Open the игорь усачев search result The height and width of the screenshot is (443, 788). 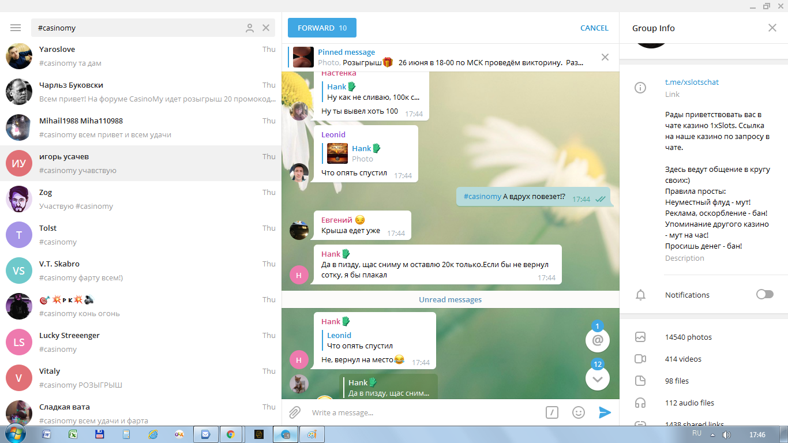(x=141, y=163)
